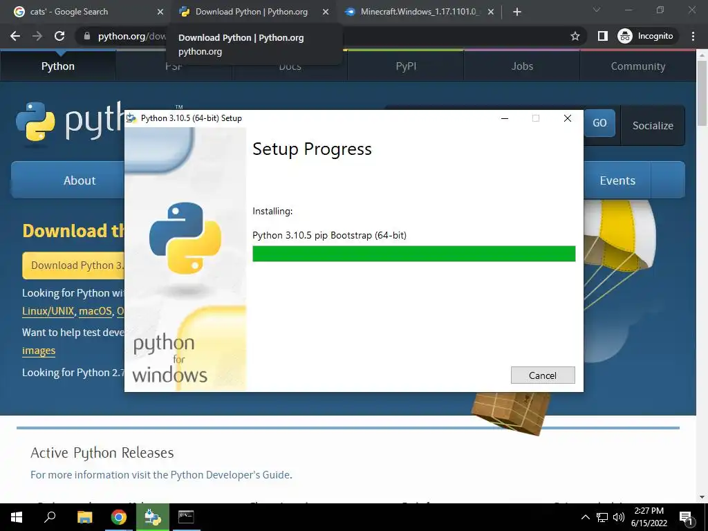Open the Events menu on python.org

617,180
